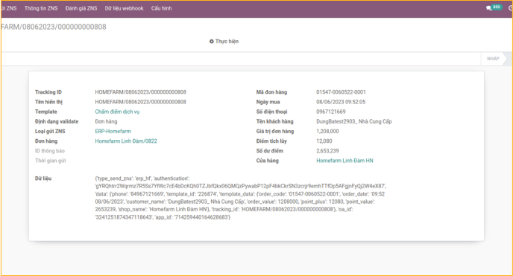Open the chat messages icon with 850 badge
This screenshot has height=276, width=513.
494,7
